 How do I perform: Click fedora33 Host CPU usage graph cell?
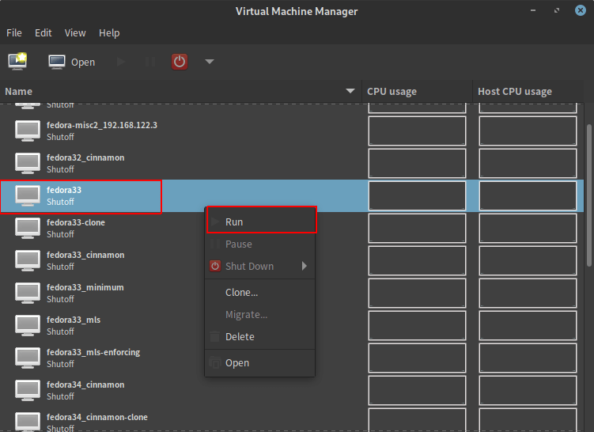click(x=528, y=195)
